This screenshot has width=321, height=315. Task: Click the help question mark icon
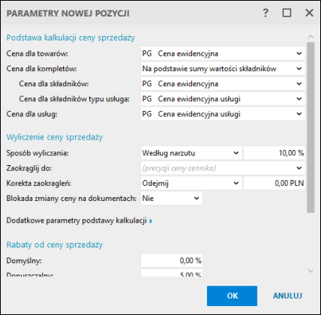click(x=265, y=13)
